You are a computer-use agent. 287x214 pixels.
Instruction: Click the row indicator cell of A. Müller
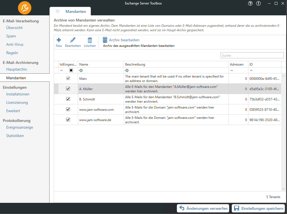click(56, 89)
